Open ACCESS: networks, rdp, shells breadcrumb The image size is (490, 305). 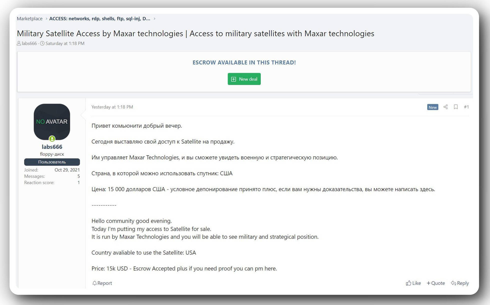click(x=100, y=19)
